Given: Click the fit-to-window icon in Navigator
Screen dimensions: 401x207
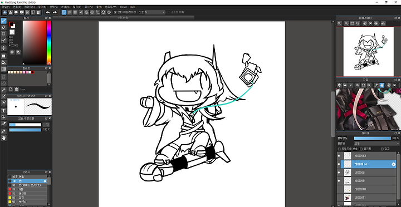Looking at the screenshot, I should pos(352,23).
